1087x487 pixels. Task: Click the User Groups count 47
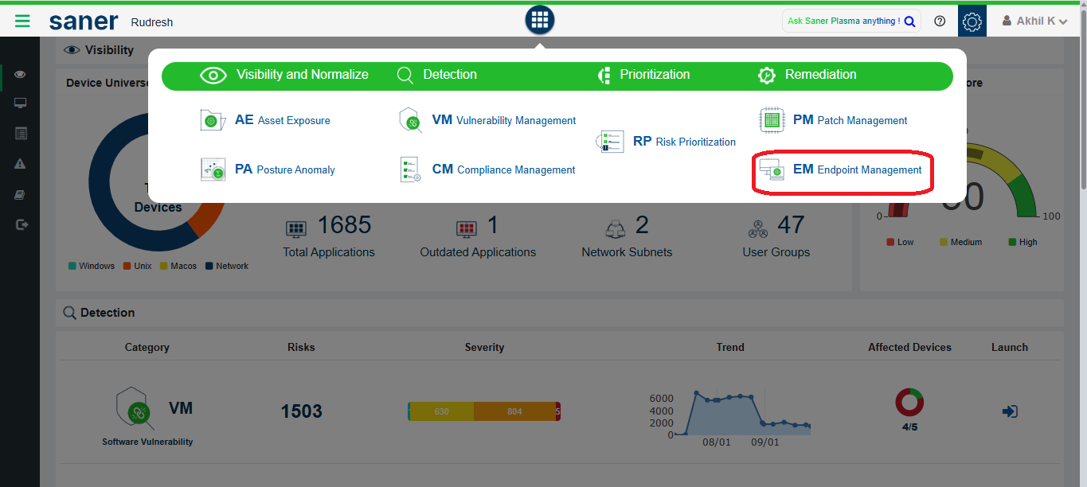(790, 225)
